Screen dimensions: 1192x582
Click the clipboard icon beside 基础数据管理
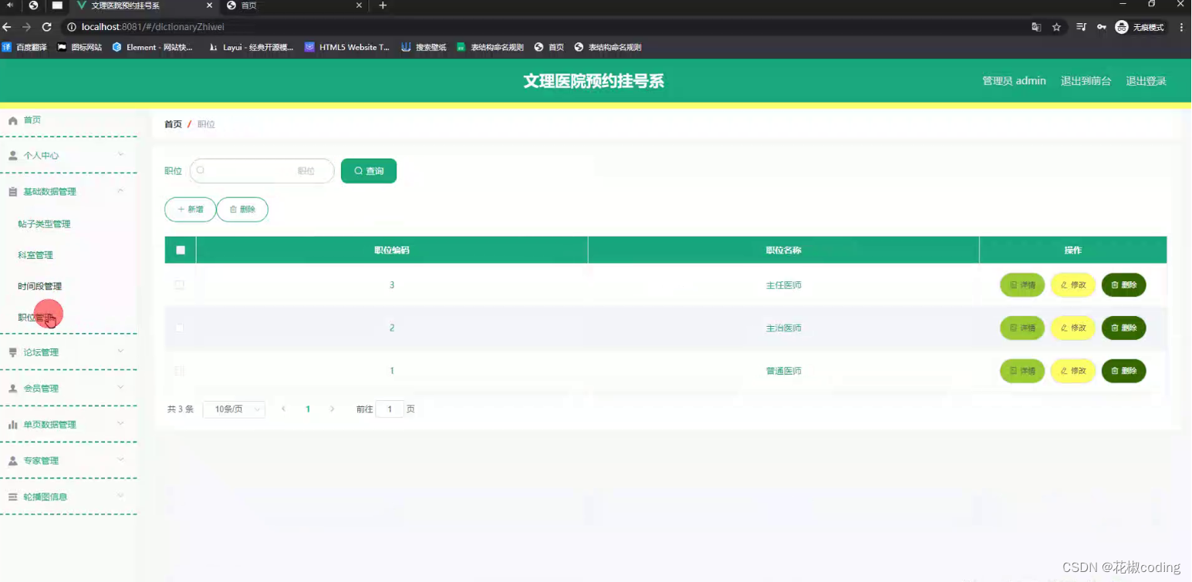(12, 192)
